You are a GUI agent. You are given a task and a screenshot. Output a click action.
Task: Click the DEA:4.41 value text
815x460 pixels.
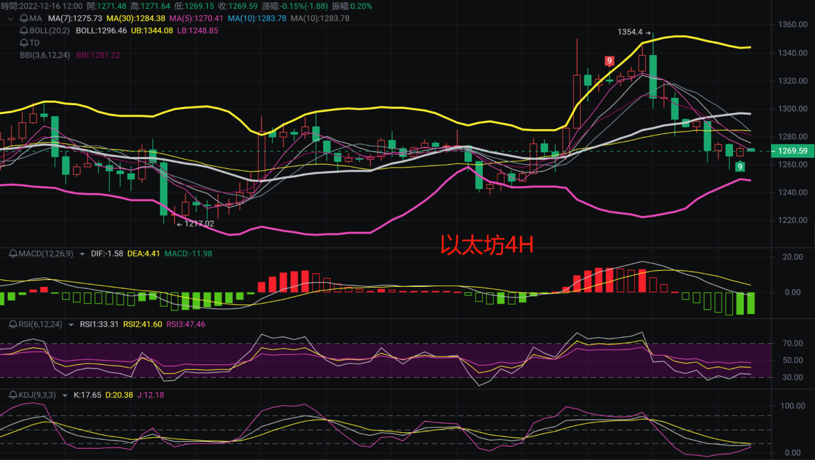tap(143, 253)
